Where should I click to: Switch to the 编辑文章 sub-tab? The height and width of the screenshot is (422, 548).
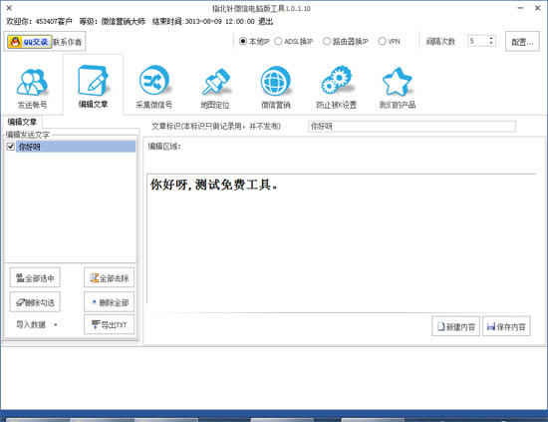tap(22, 122)
